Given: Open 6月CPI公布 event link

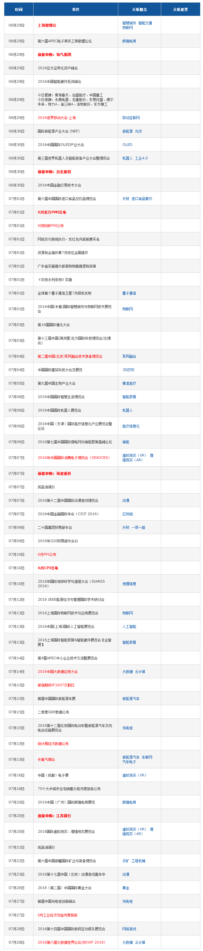Looking at the screenshot, I should coord(48,568).
